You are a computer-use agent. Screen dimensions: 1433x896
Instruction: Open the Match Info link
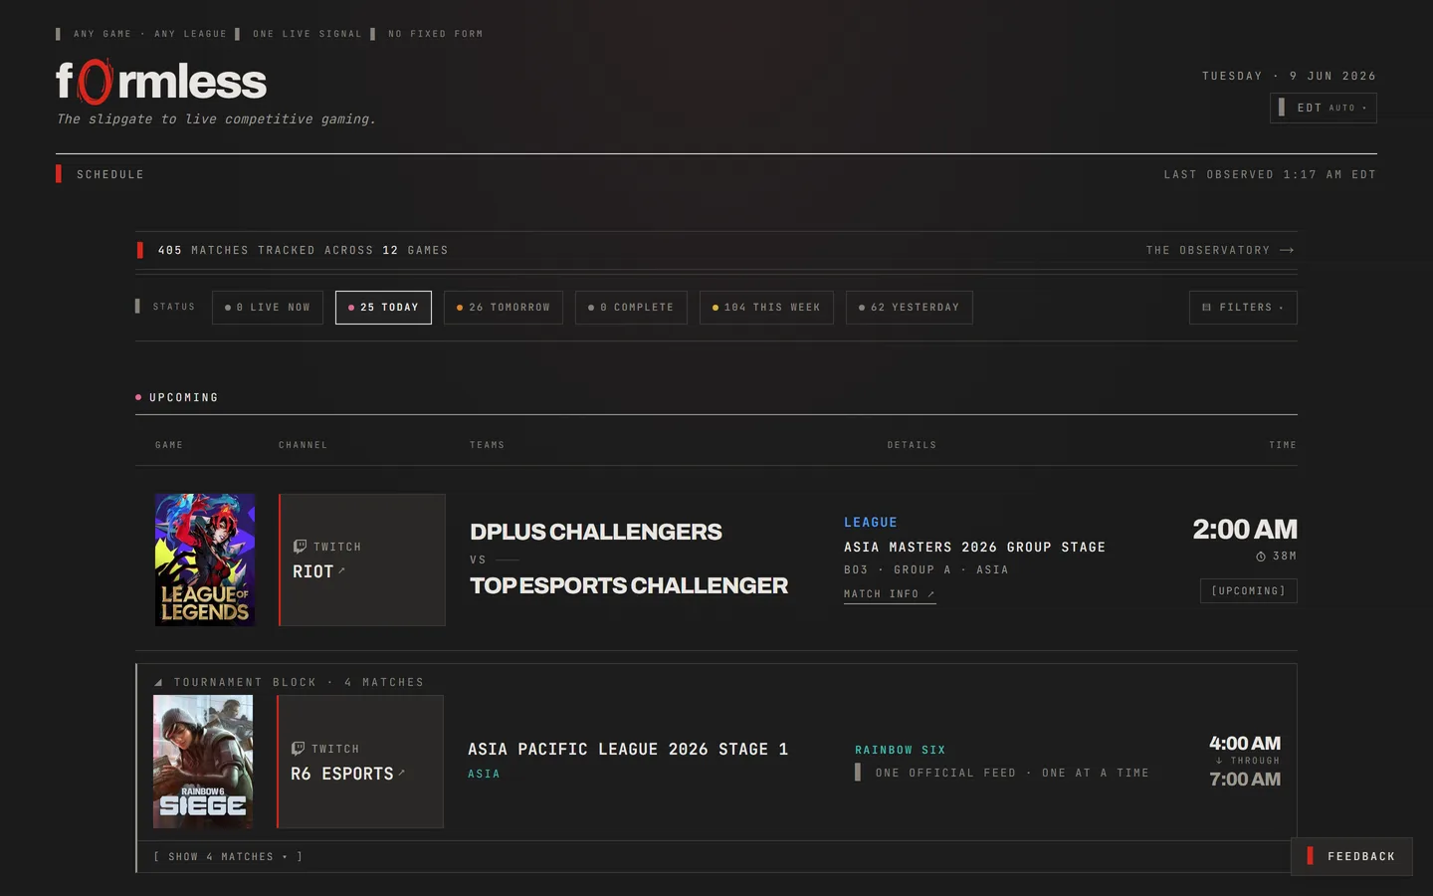[890, 594]
